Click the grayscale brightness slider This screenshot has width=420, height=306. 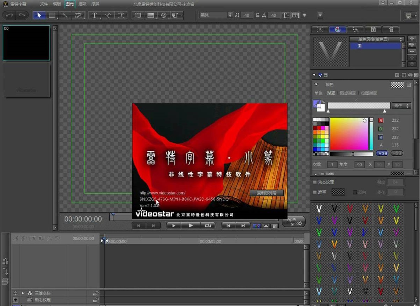(351, 154)
